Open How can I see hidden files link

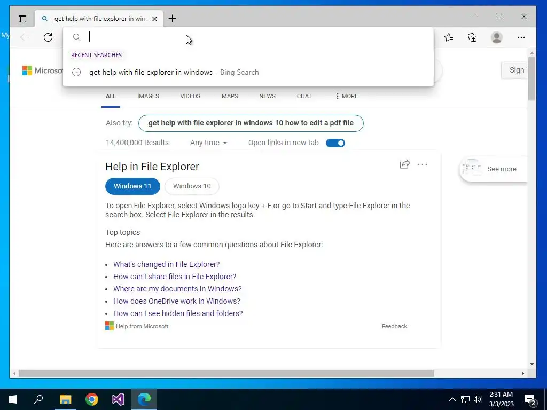(x=178, y=313)
